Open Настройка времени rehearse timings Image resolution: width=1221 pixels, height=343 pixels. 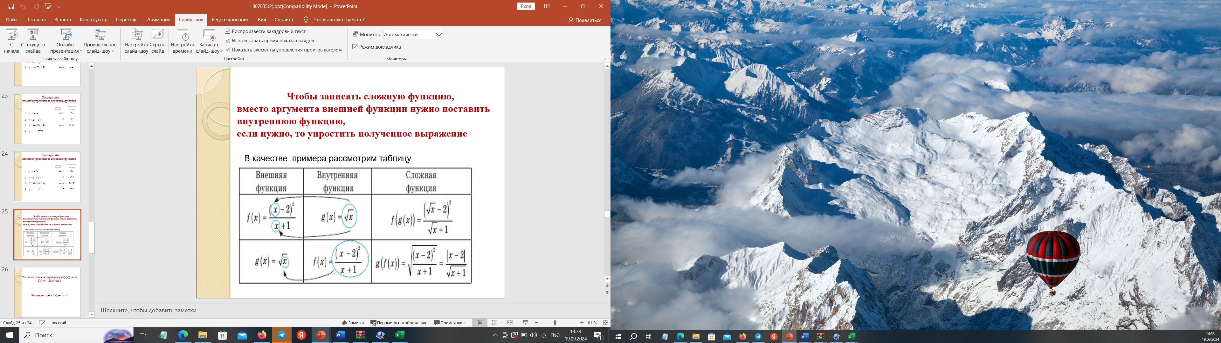[x=183, y=41]
